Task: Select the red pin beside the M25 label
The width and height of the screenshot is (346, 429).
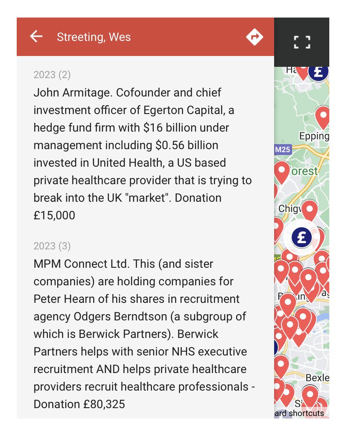Action: 282,173
